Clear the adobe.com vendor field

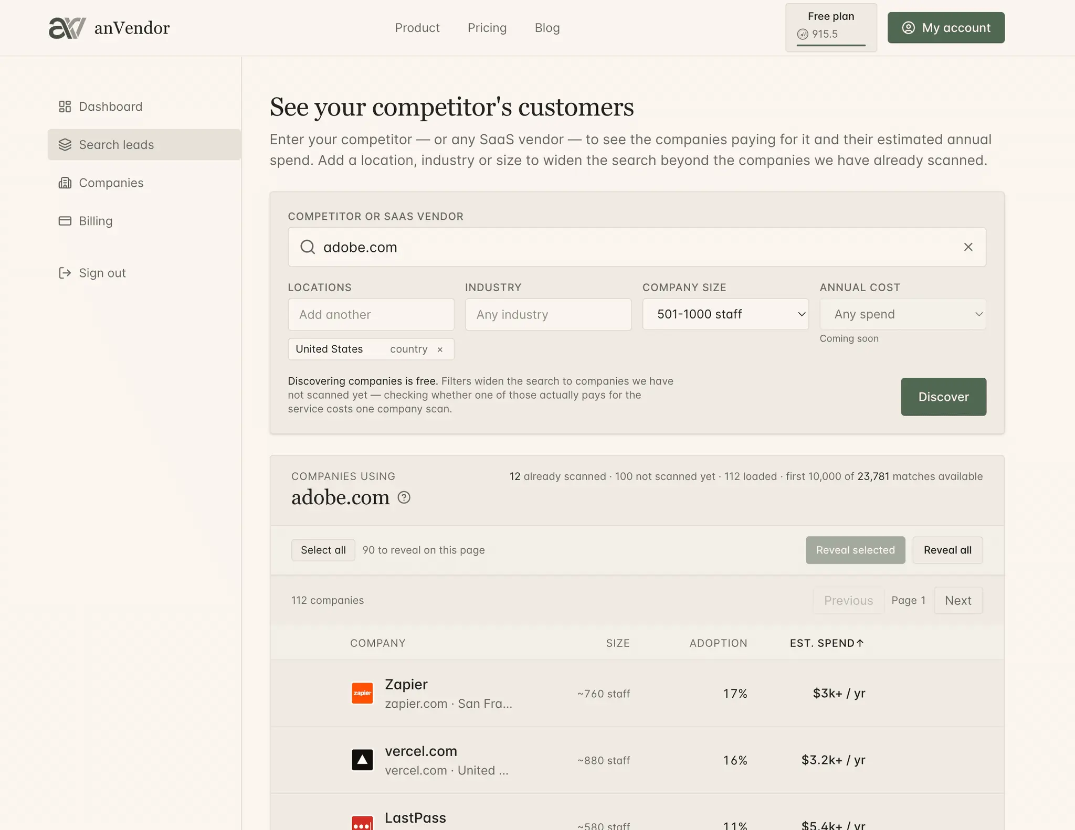(968, 247)
